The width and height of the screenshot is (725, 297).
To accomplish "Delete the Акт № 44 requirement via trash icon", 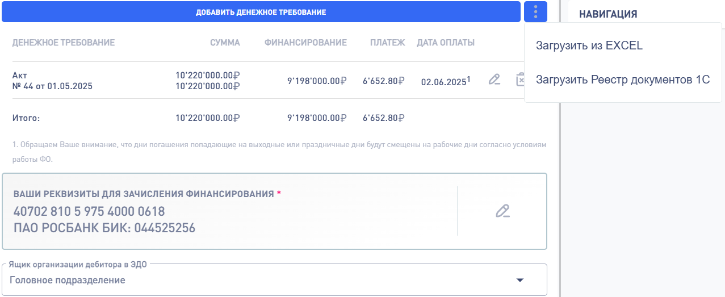I will pos(519,80).
